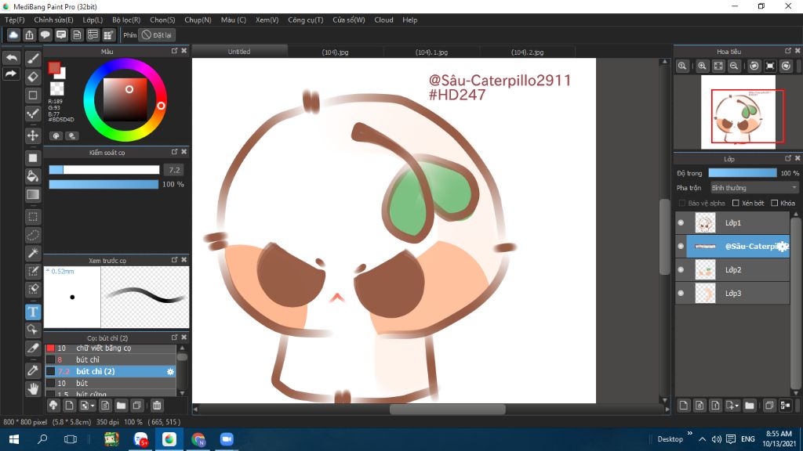Create new layer folder icon
Screen dimensions: 803x451
(x=749, y=406)
